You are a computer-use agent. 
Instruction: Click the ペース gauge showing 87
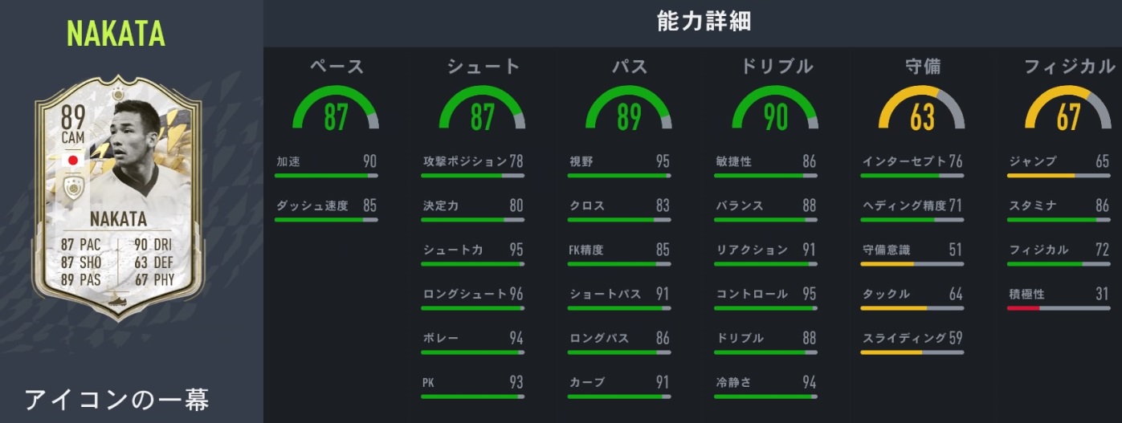point(337,112)
